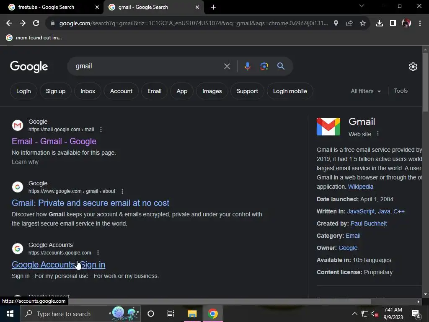Open more options for the gmail about result
The image size is (429, 322).
click(122, 191)
